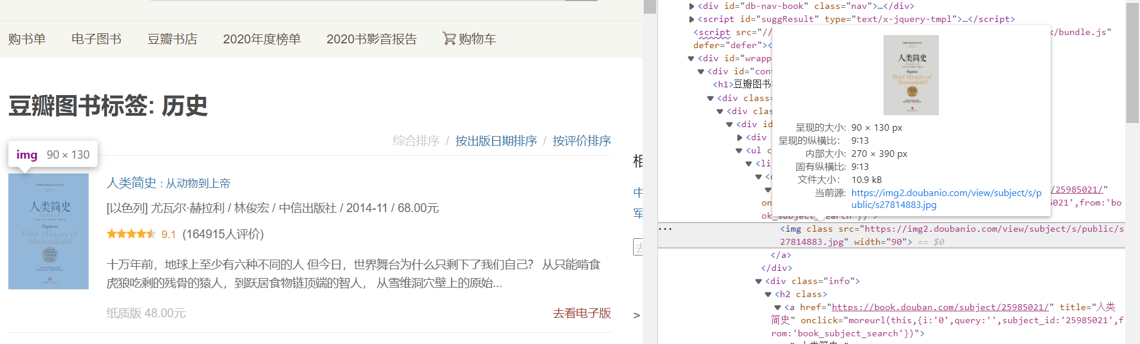Click the DevTools vertical scrollbar
The height and width of the screenshot is (344, 1140).
(1132, 62)
